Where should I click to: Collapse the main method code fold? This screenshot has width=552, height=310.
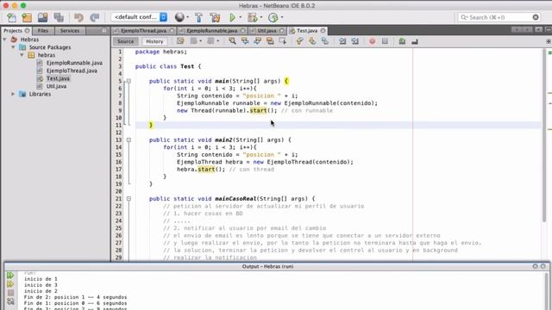[129, 81]
